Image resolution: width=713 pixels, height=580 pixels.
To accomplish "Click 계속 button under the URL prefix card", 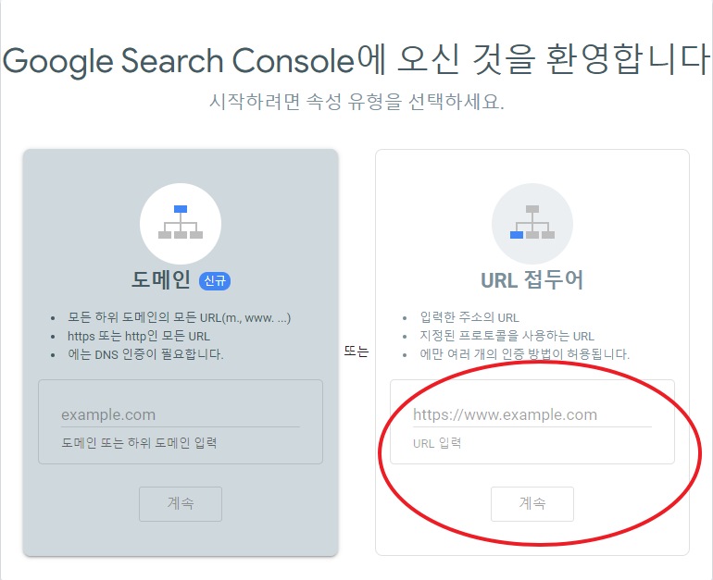I will pos(532,504).
